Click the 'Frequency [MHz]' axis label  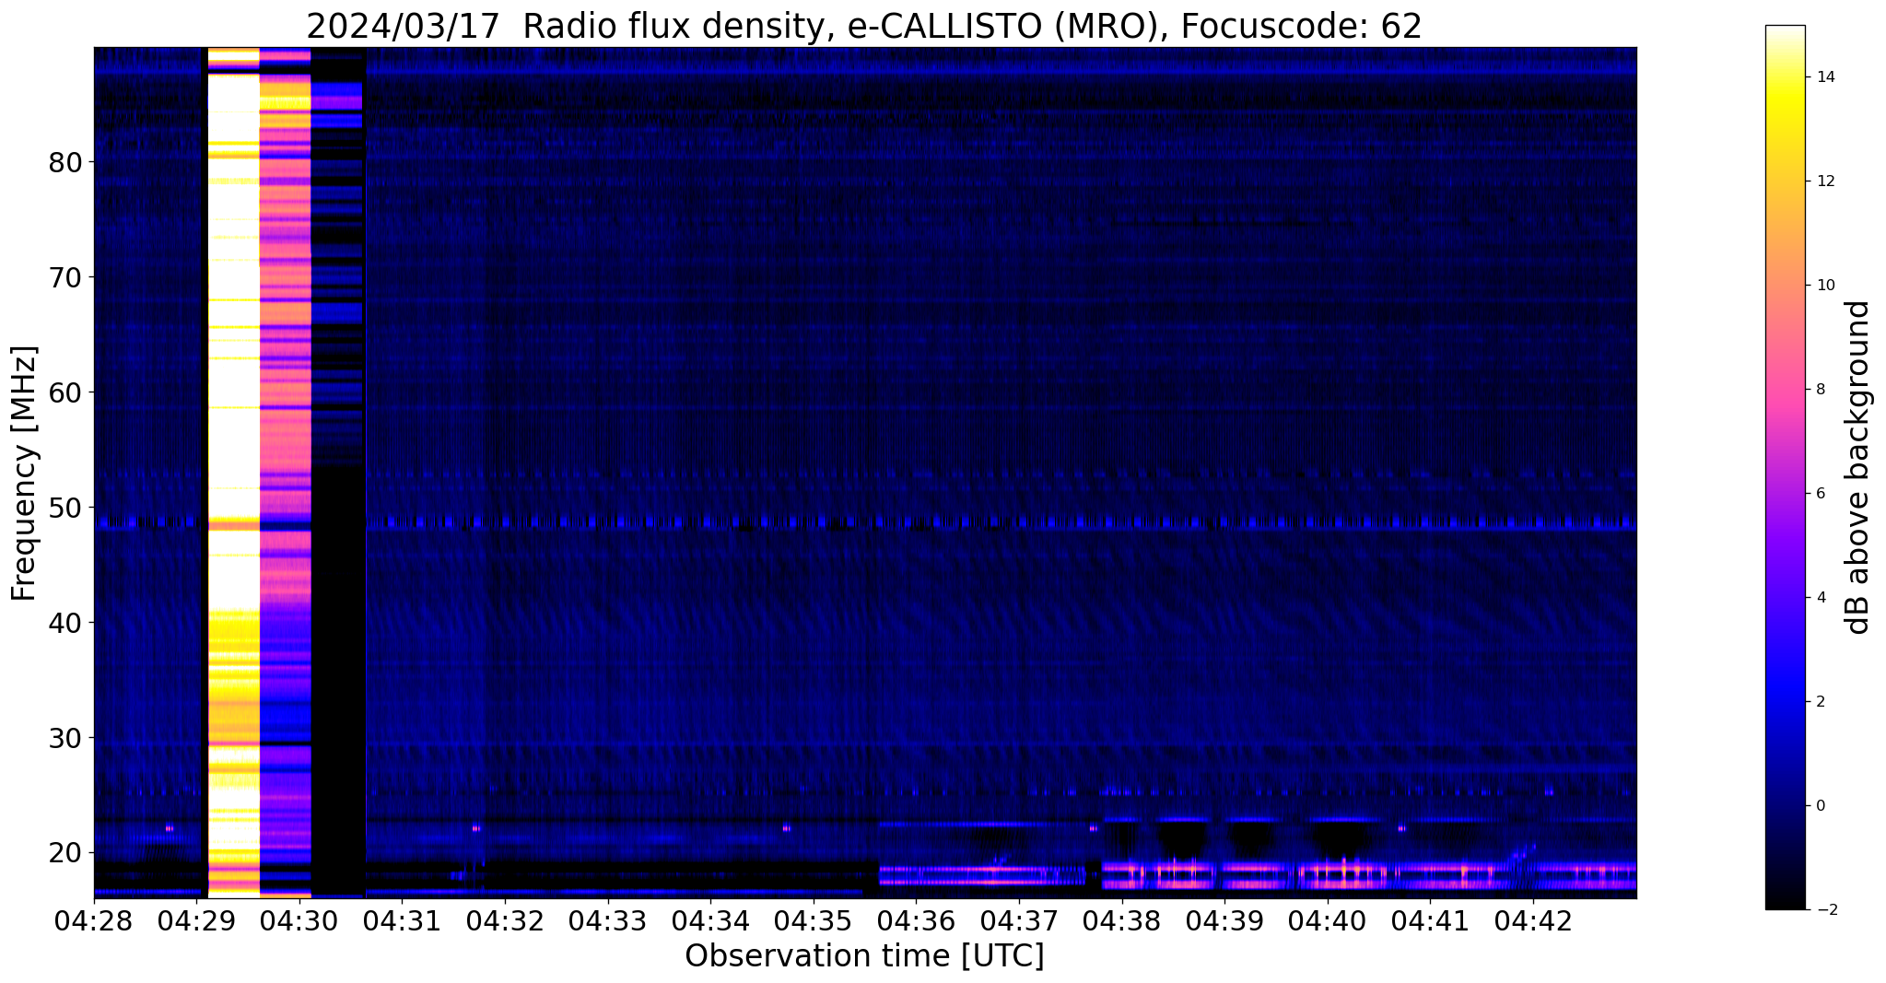pos(24,474)
